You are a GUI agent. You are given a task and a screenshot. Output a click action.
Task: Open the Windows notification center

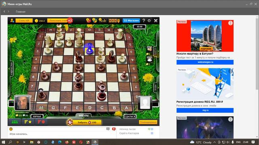click(x=253, y=142)
